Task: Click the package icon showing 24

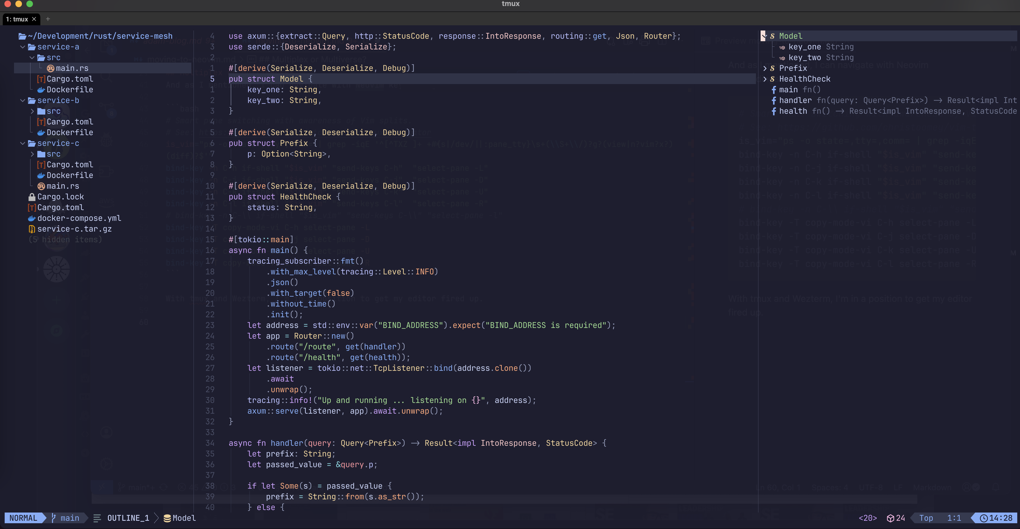Action: [x=890, y=518]
